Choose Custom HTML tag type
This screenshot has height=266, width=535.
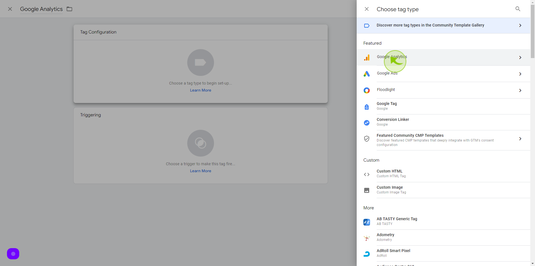[x=443, y=174]
